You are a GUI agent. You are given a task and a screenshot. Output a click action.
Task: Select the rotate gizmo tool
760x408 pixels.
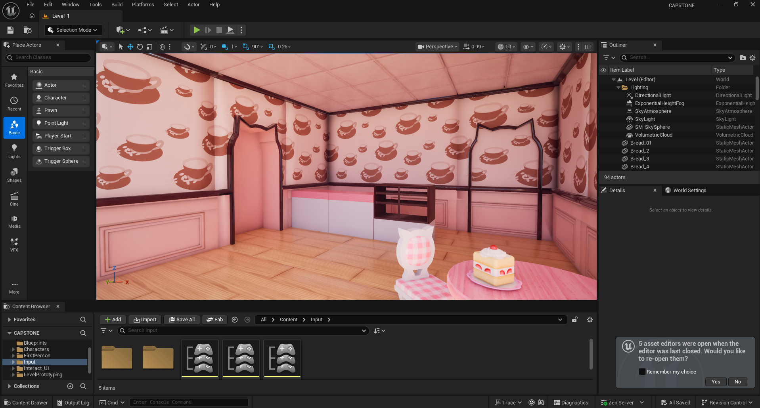pos(140,47)
